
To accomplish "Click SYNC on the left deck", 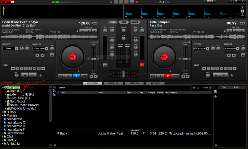I will coord(84,76).
